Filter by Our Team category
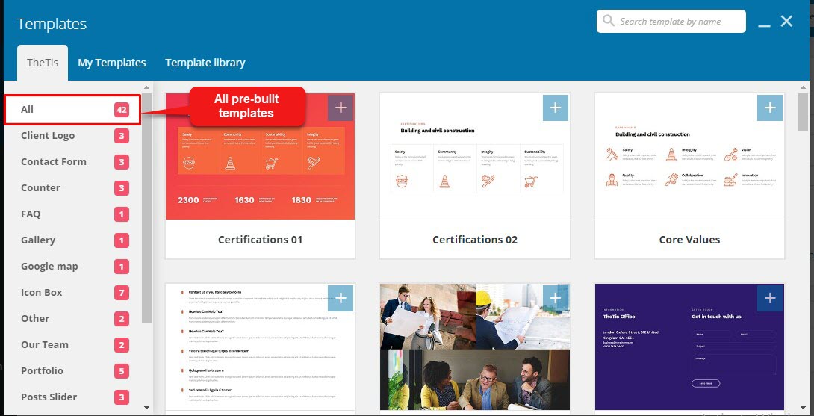 click(x=72, y=345)
